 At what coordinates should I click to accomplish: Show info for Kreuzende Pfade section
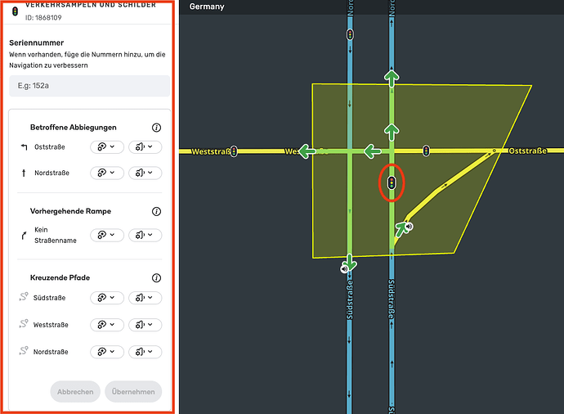[x=156, y=277]
